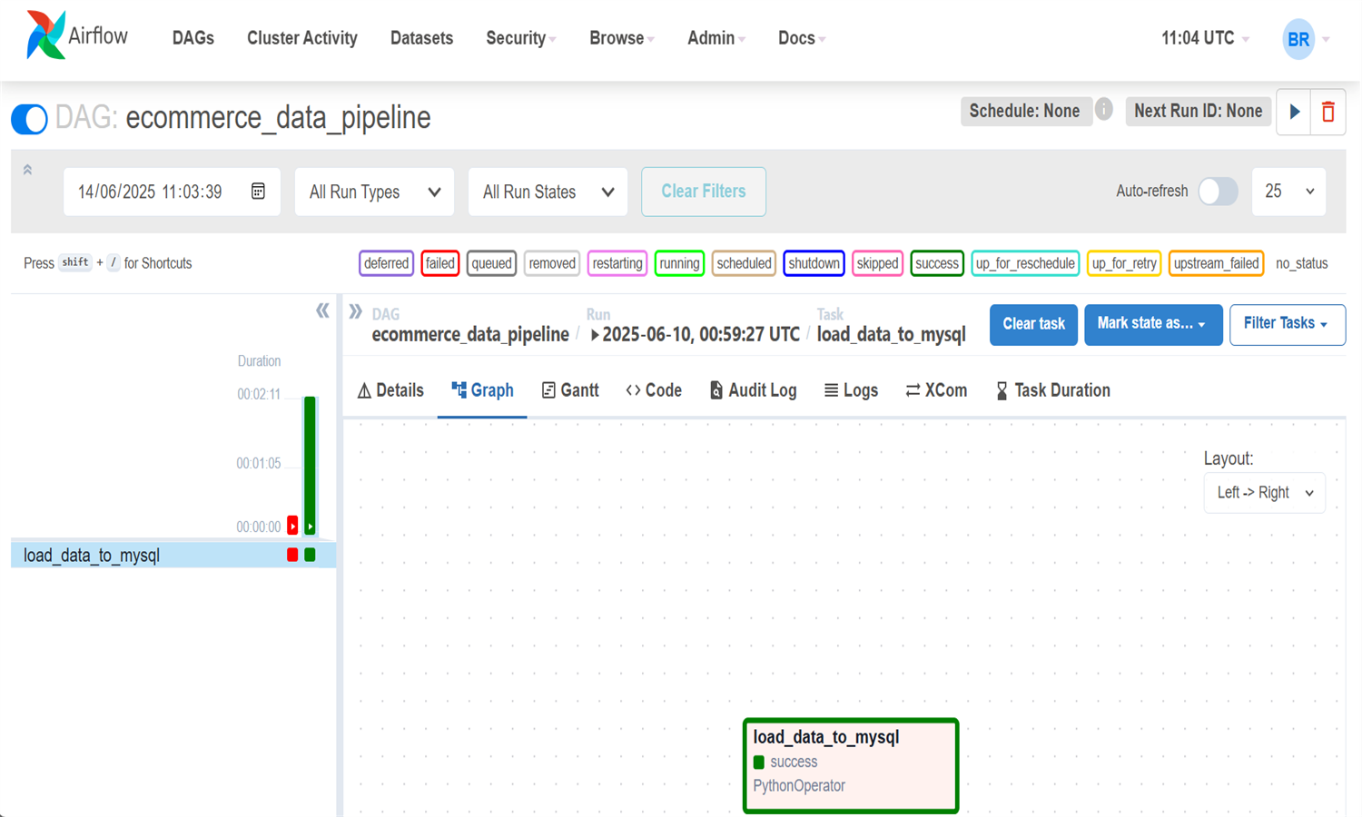1362x817 pixels.
Task: Toggle the failed status legend filter
Action: (x=439, y=263)
